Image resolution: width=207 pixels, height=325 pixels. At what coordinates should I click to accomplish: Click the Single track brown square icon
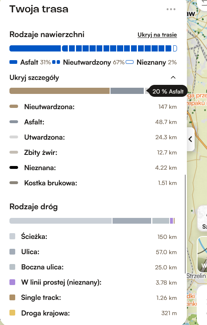12,297
